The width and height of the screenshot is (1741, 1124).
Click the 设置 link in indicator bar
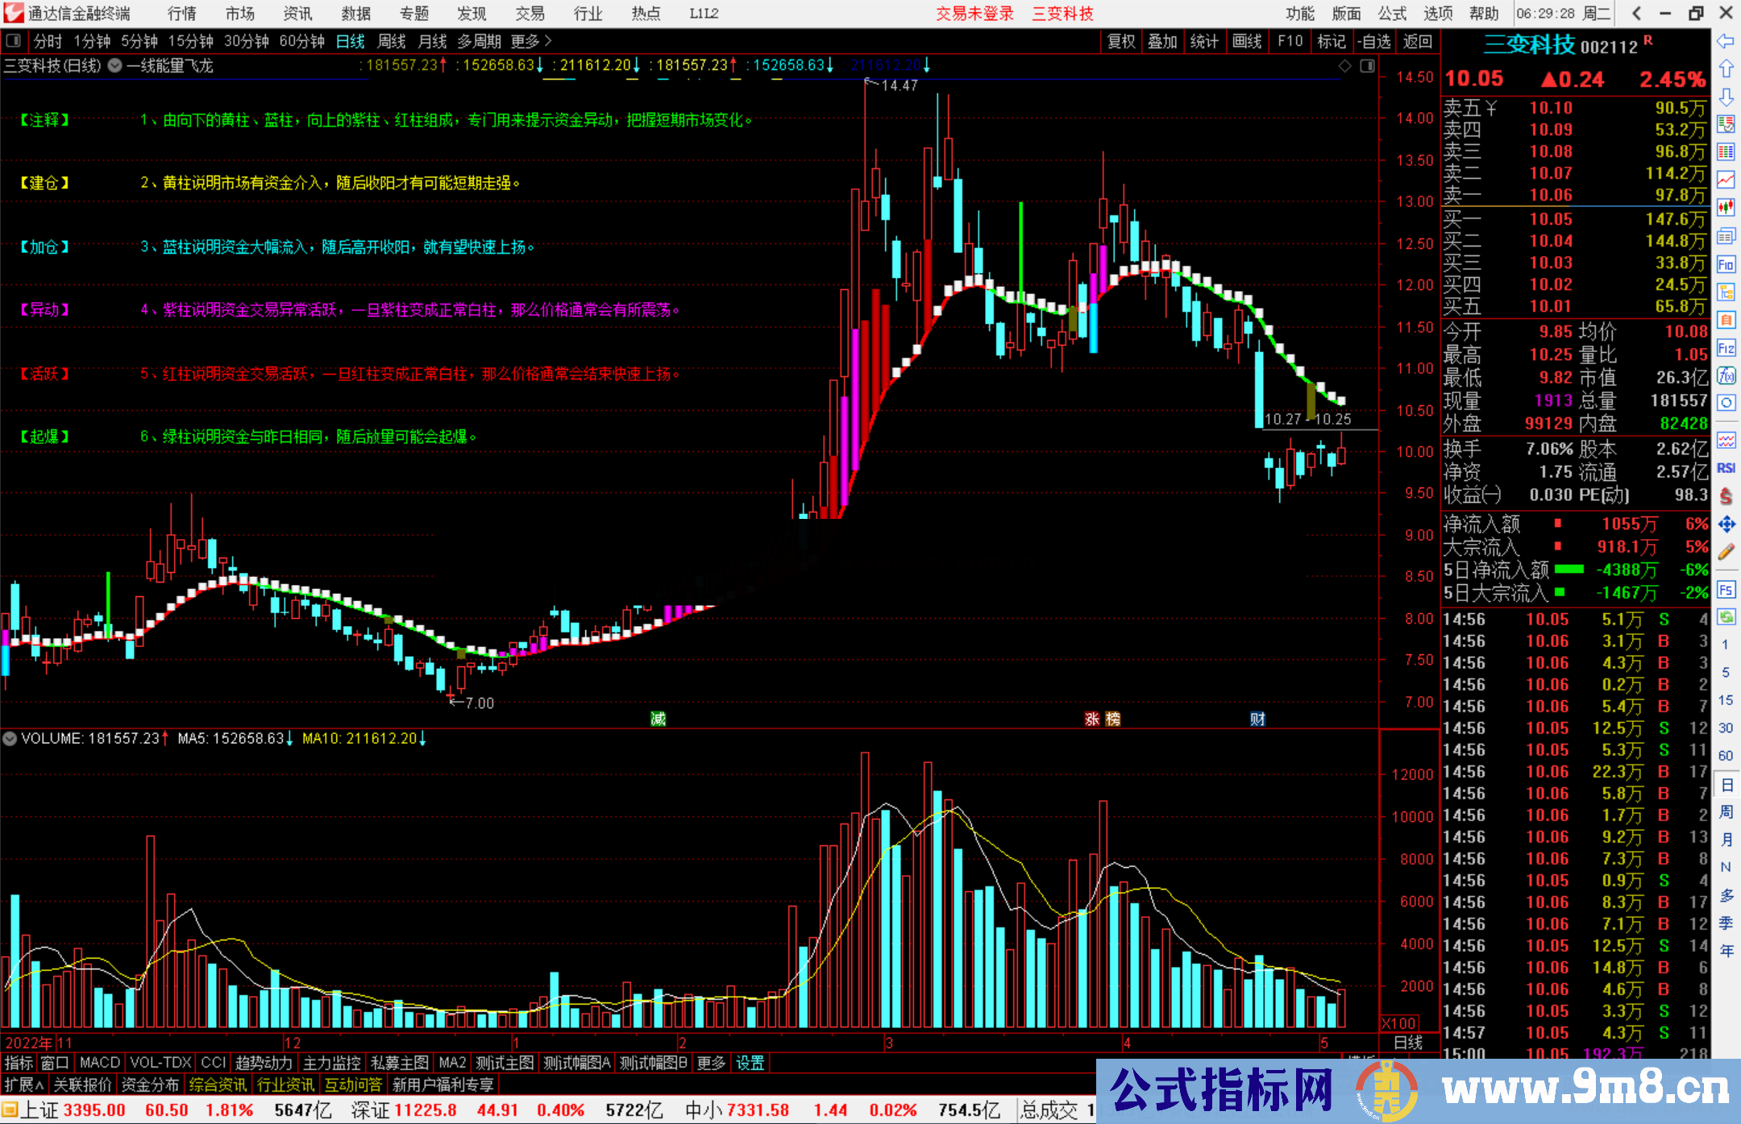point(750,1063)
